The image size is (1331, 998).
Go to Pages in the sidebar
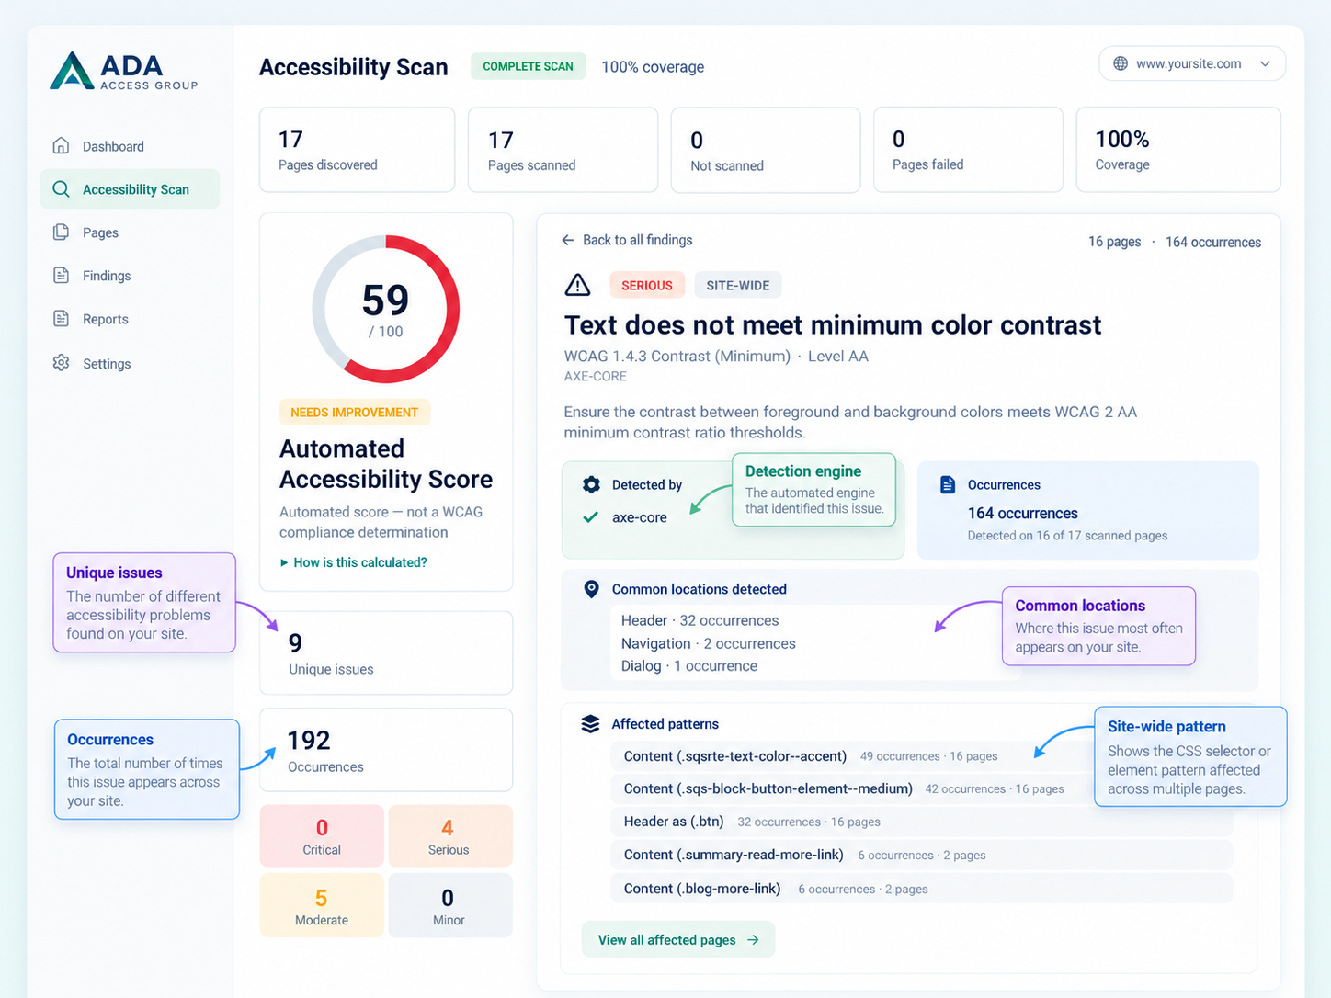(x=129, y=232)
